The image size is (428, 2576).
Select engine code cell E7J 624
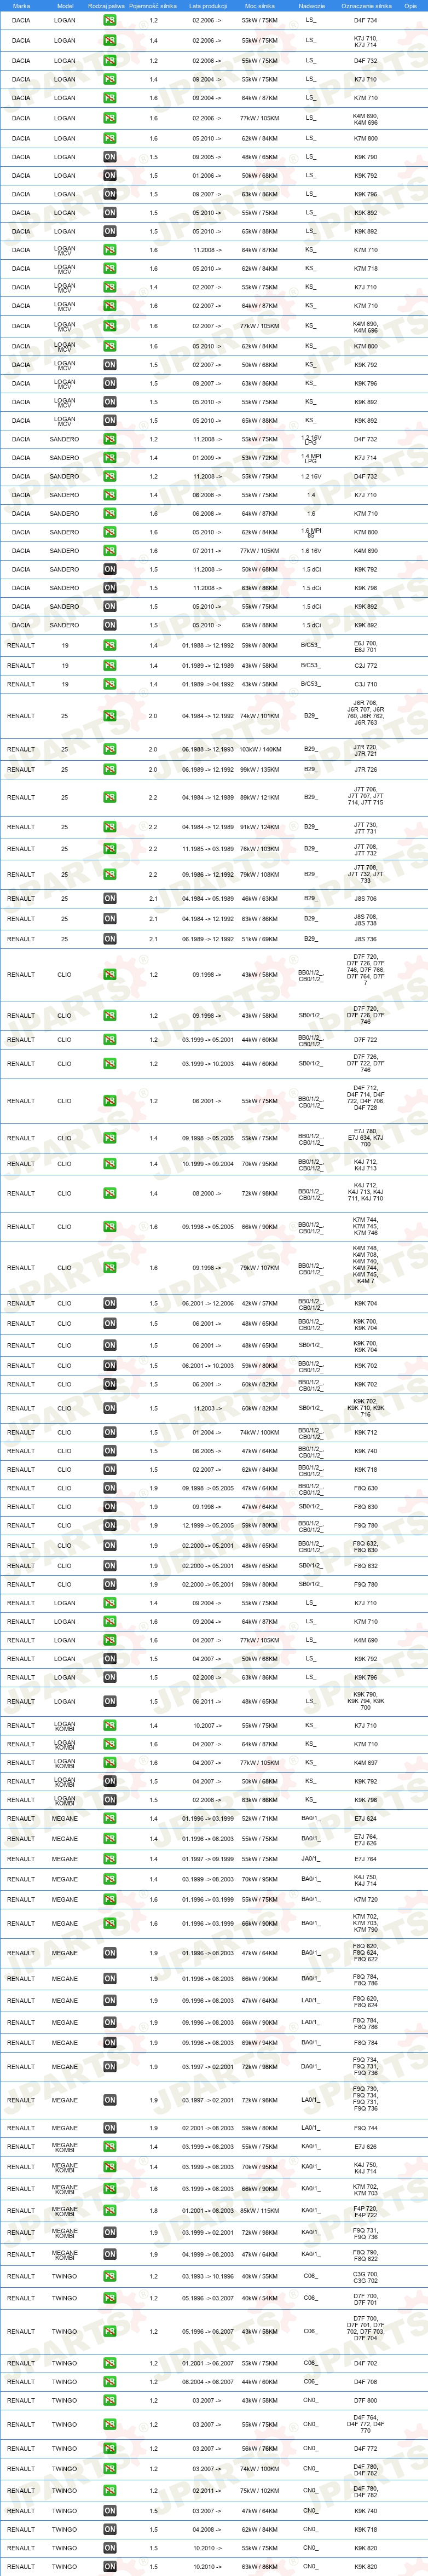[366, 1819]
